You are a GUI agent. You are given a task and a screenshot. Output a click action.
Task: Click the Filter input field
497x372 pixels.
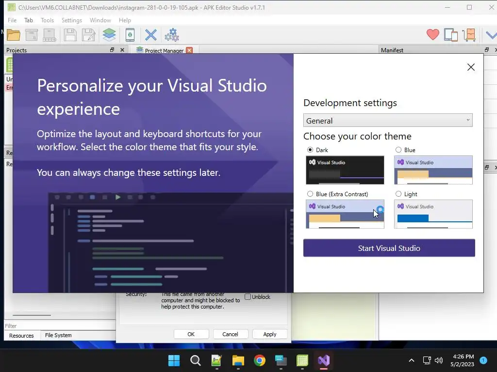point(60,326)
